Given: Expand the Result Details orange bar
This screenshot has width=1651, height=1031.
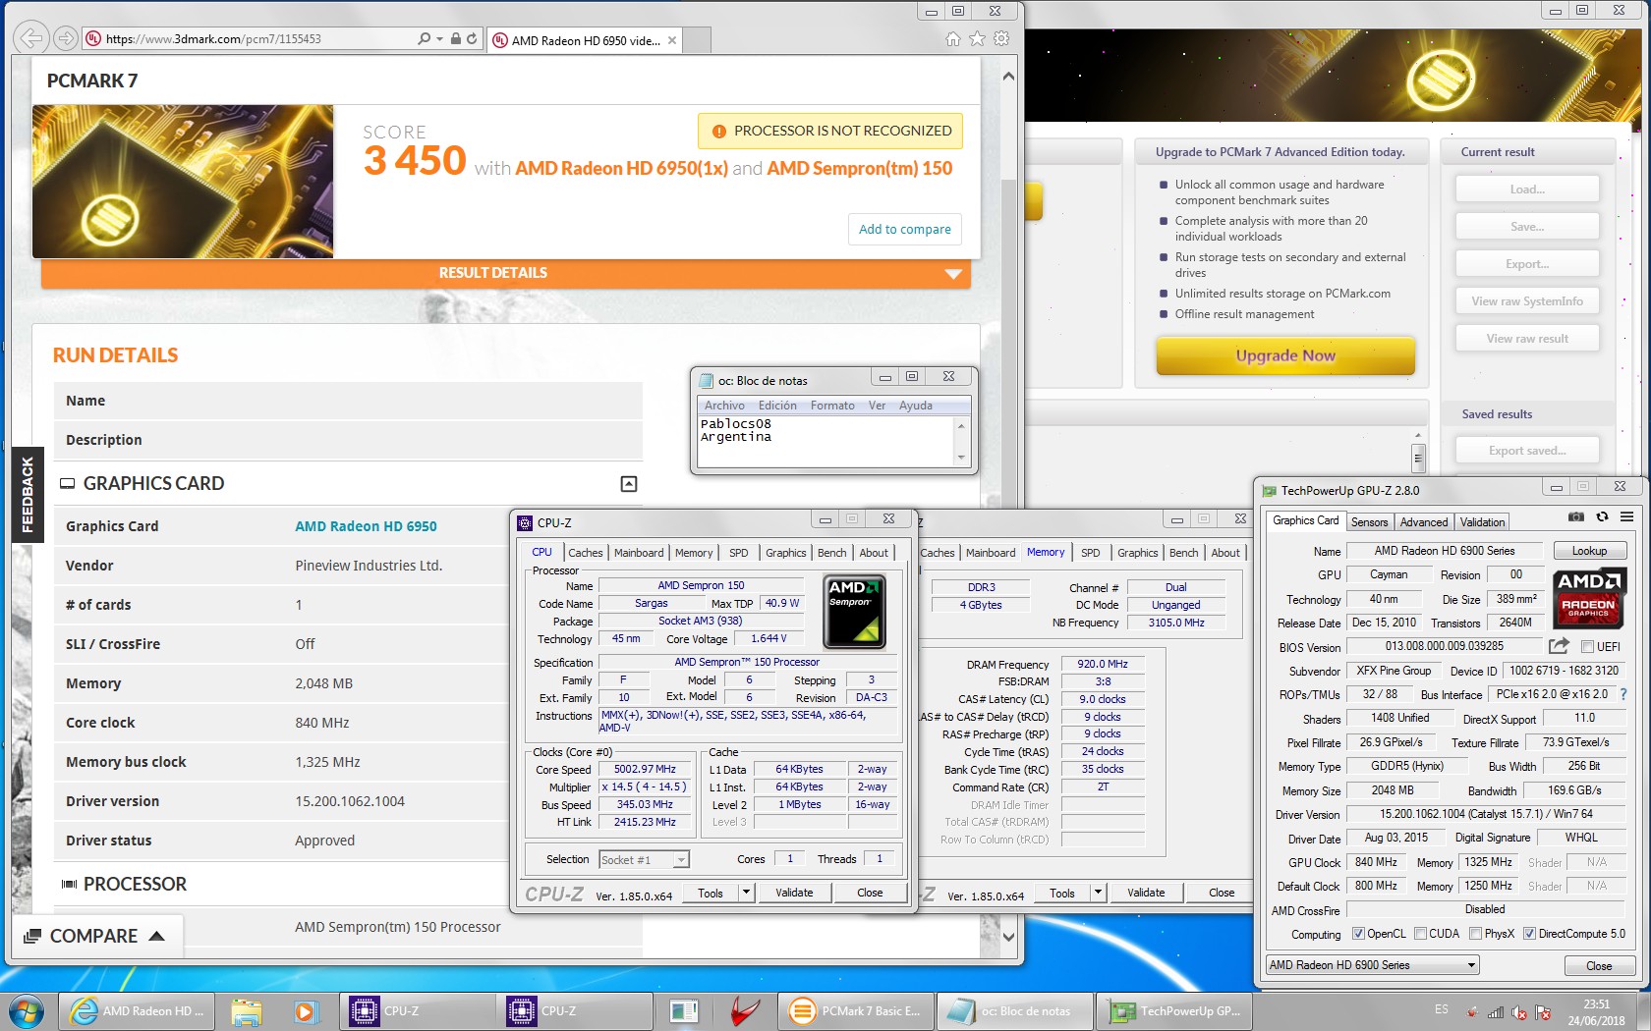Looking at the screenshot, I should [505, 273].
